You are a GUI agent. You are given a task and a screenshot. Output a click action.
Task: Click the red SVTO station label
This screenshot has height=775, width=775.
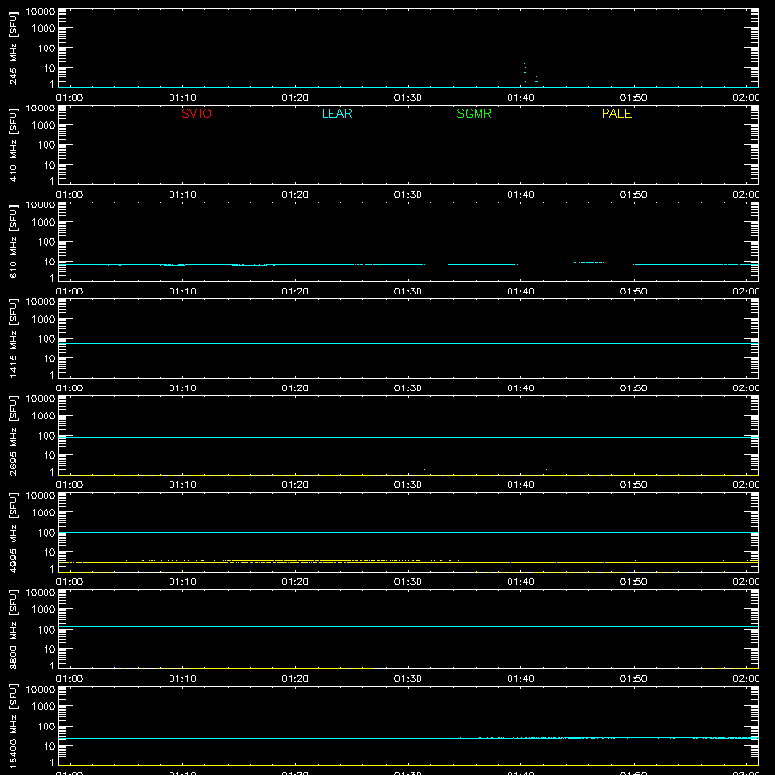[197, 113]
